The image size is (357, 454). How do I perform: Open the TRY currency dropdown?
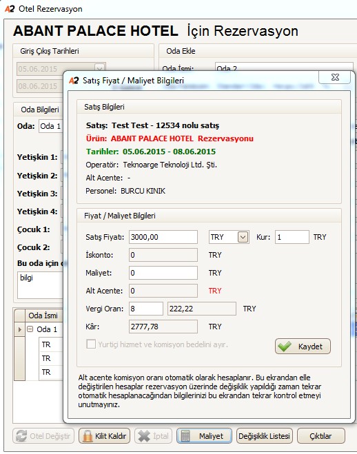pos(243,237)
